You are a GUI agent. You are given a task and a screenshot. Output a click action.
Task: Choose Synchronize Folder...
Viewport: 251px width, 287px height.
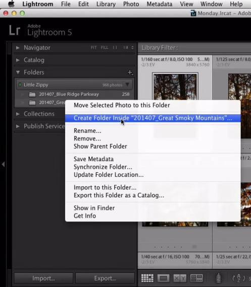[153, 167]
